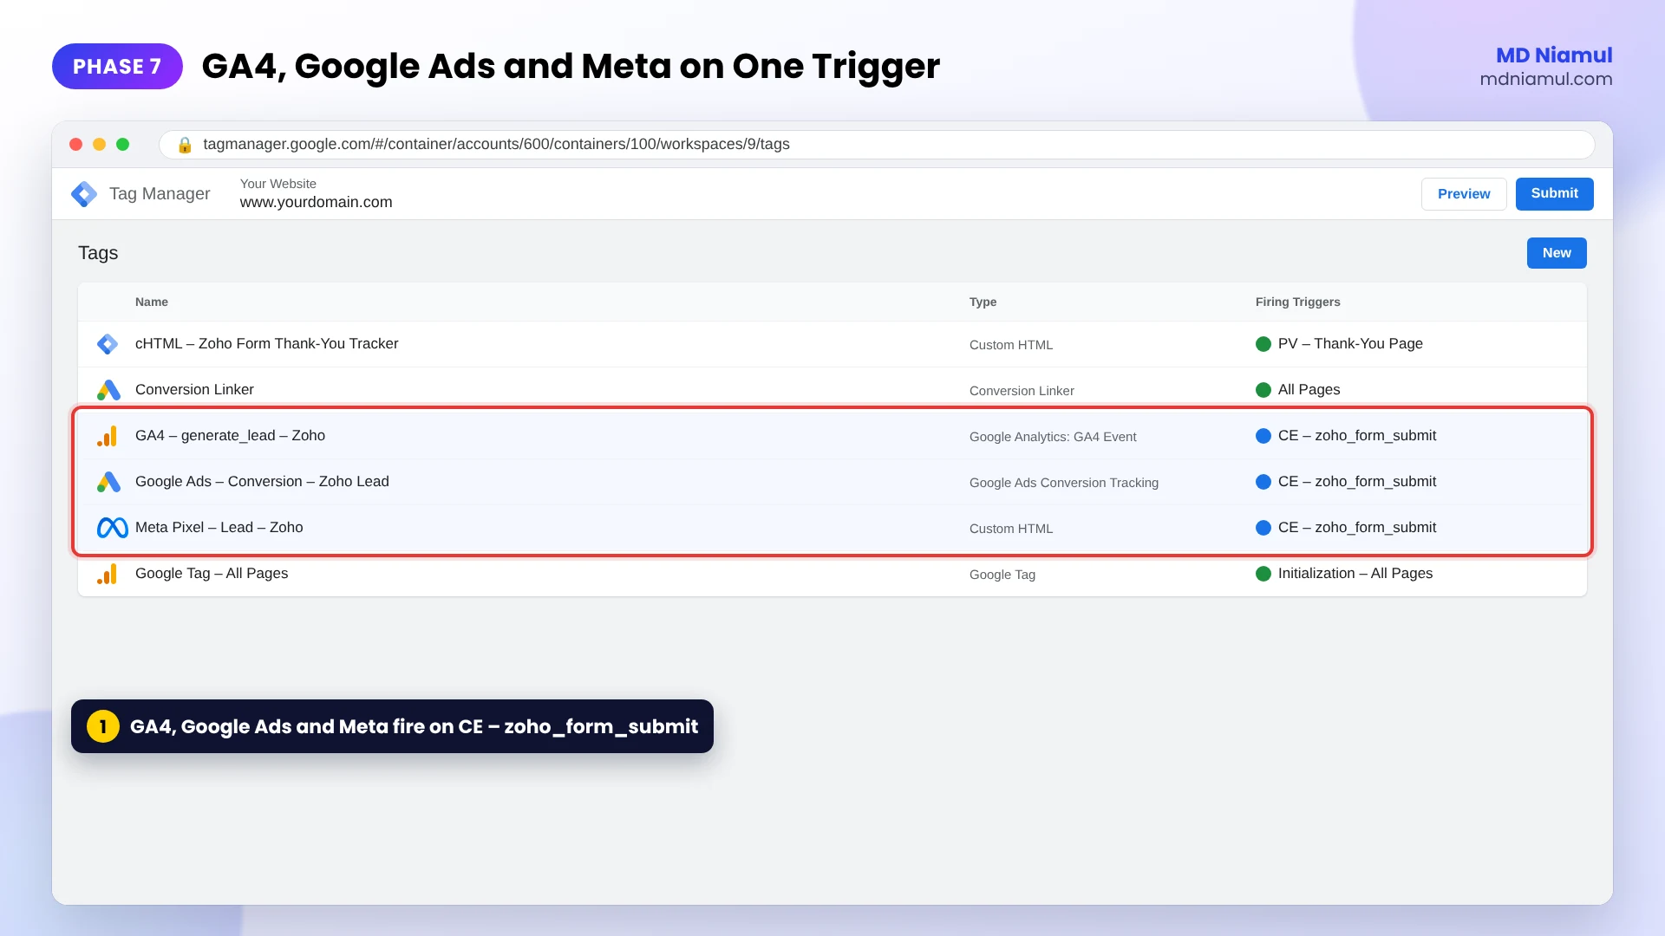Open Meta Pixel – Lead – Zoho tag

click(x=219, y=528)
